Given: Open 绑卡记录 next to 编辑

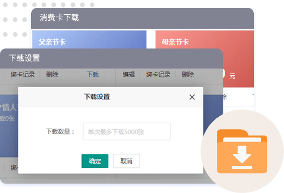Looking at the screenshot, I should point(158,74).
